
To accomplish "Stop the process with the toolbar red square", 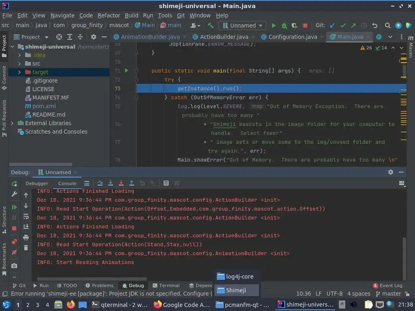I will [305, 26].
